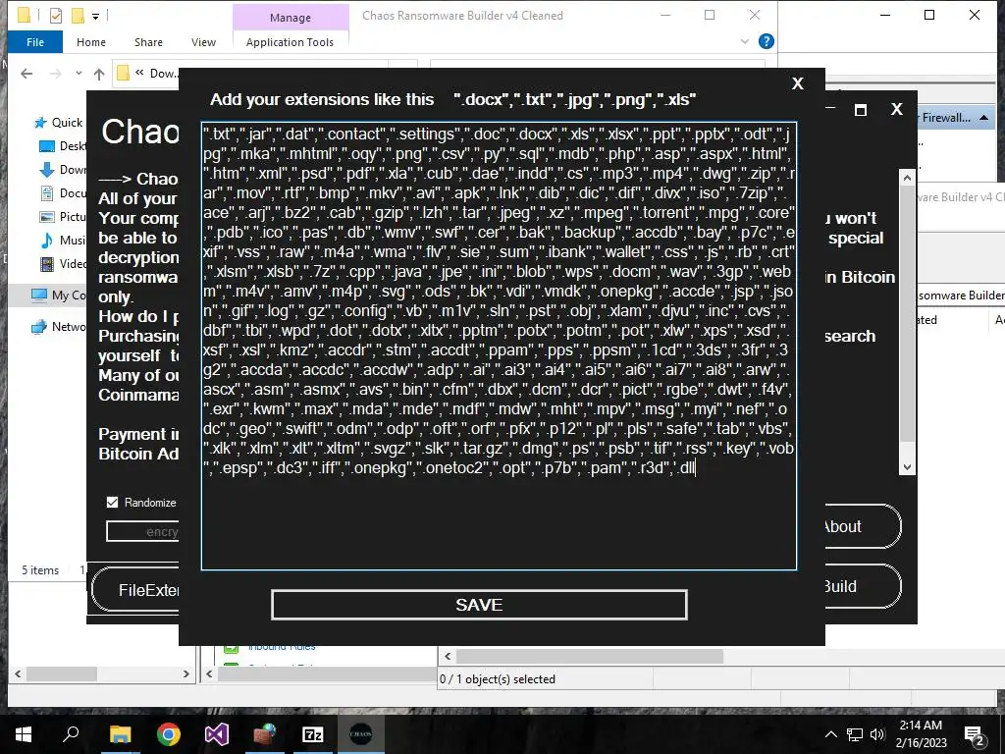
Task: Click the firewall tree pane left scroll arrow
Action: 209,673
